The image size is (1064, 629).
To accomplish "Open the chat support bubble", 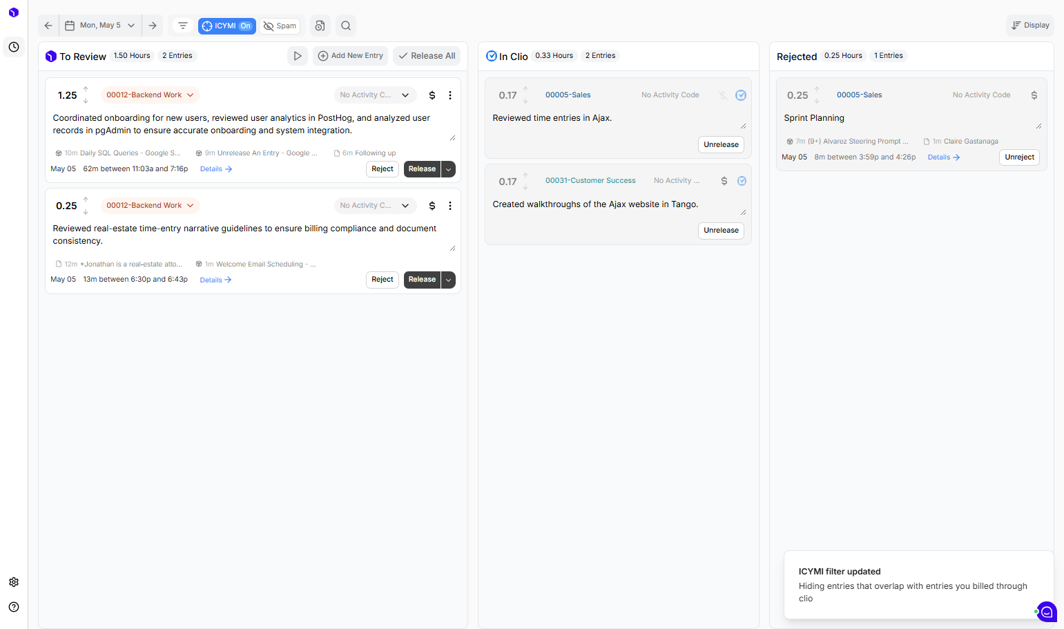I will click(1047, 612).
